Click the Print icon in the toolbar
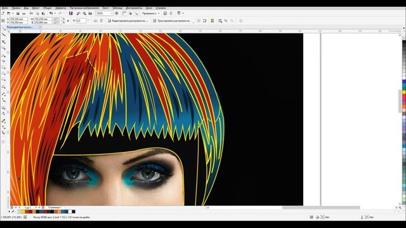This screenshot has width=406, height=228. pos(24,13)
